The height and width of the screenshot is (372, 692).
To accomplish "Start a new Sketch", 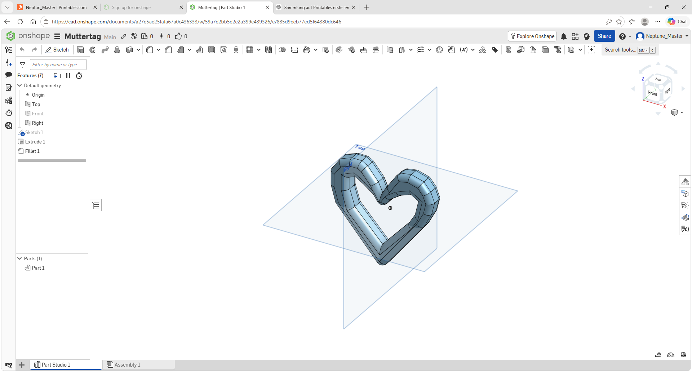I will tap(57, 50).
